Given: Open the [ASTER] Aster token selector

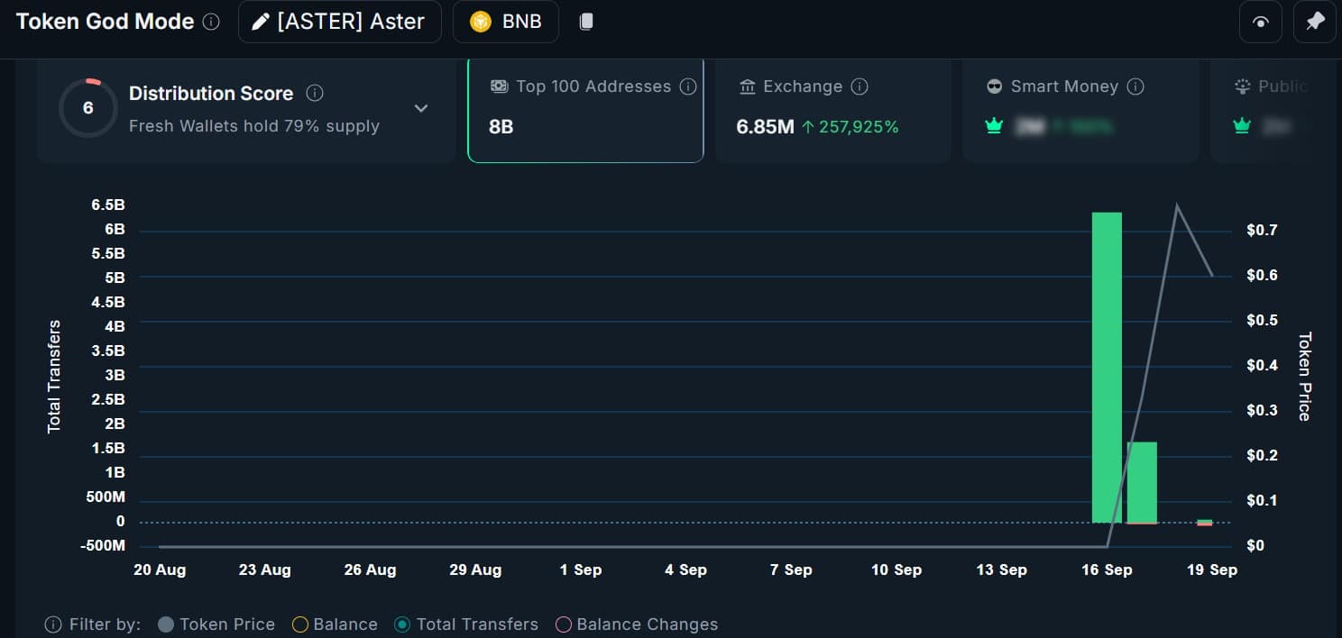Looking at the screenshot, I should coord(339,21).
